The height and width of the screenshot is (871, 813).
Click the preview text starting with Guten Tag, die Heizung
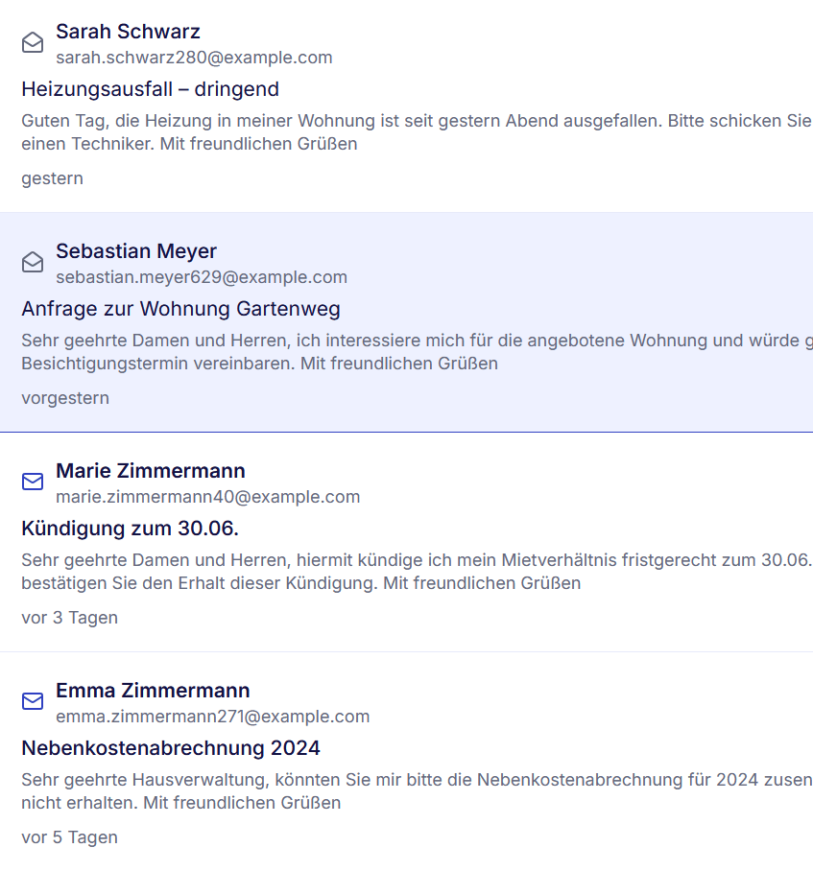click(417, 132)
